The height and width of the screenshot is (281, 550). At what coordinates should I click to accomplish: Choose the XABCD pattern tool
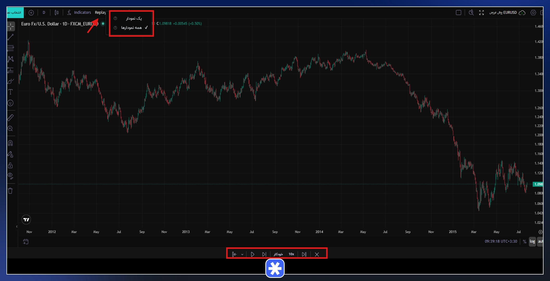point(11,59)
